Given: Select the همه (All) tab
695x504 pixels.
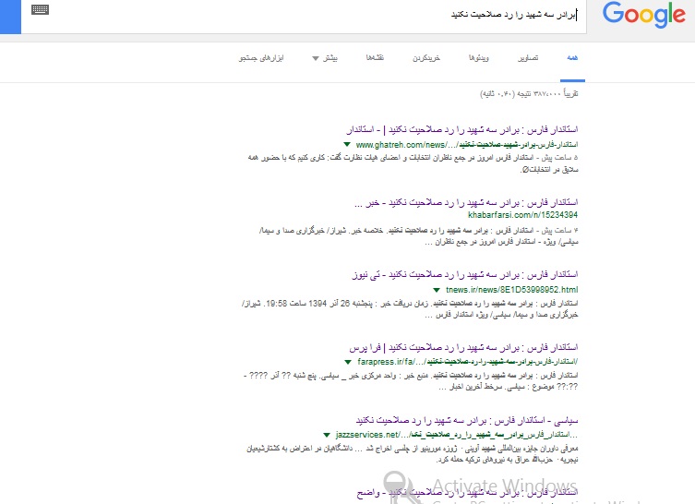Looking at the screenshot, I should click(x=572, y=57).
